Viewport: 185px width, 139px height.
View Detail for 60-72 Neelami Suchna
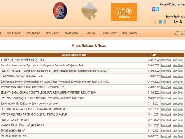pyautogui.click(x=178, y=76)
